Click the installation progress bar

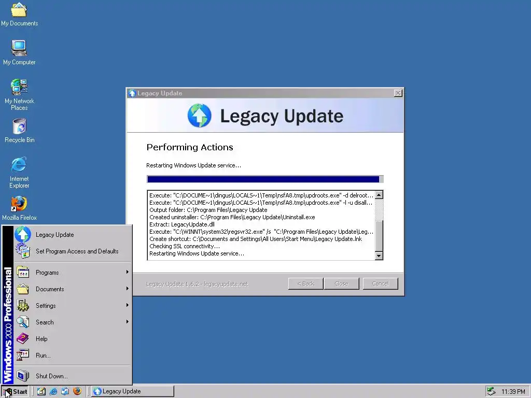pos(265,179)
